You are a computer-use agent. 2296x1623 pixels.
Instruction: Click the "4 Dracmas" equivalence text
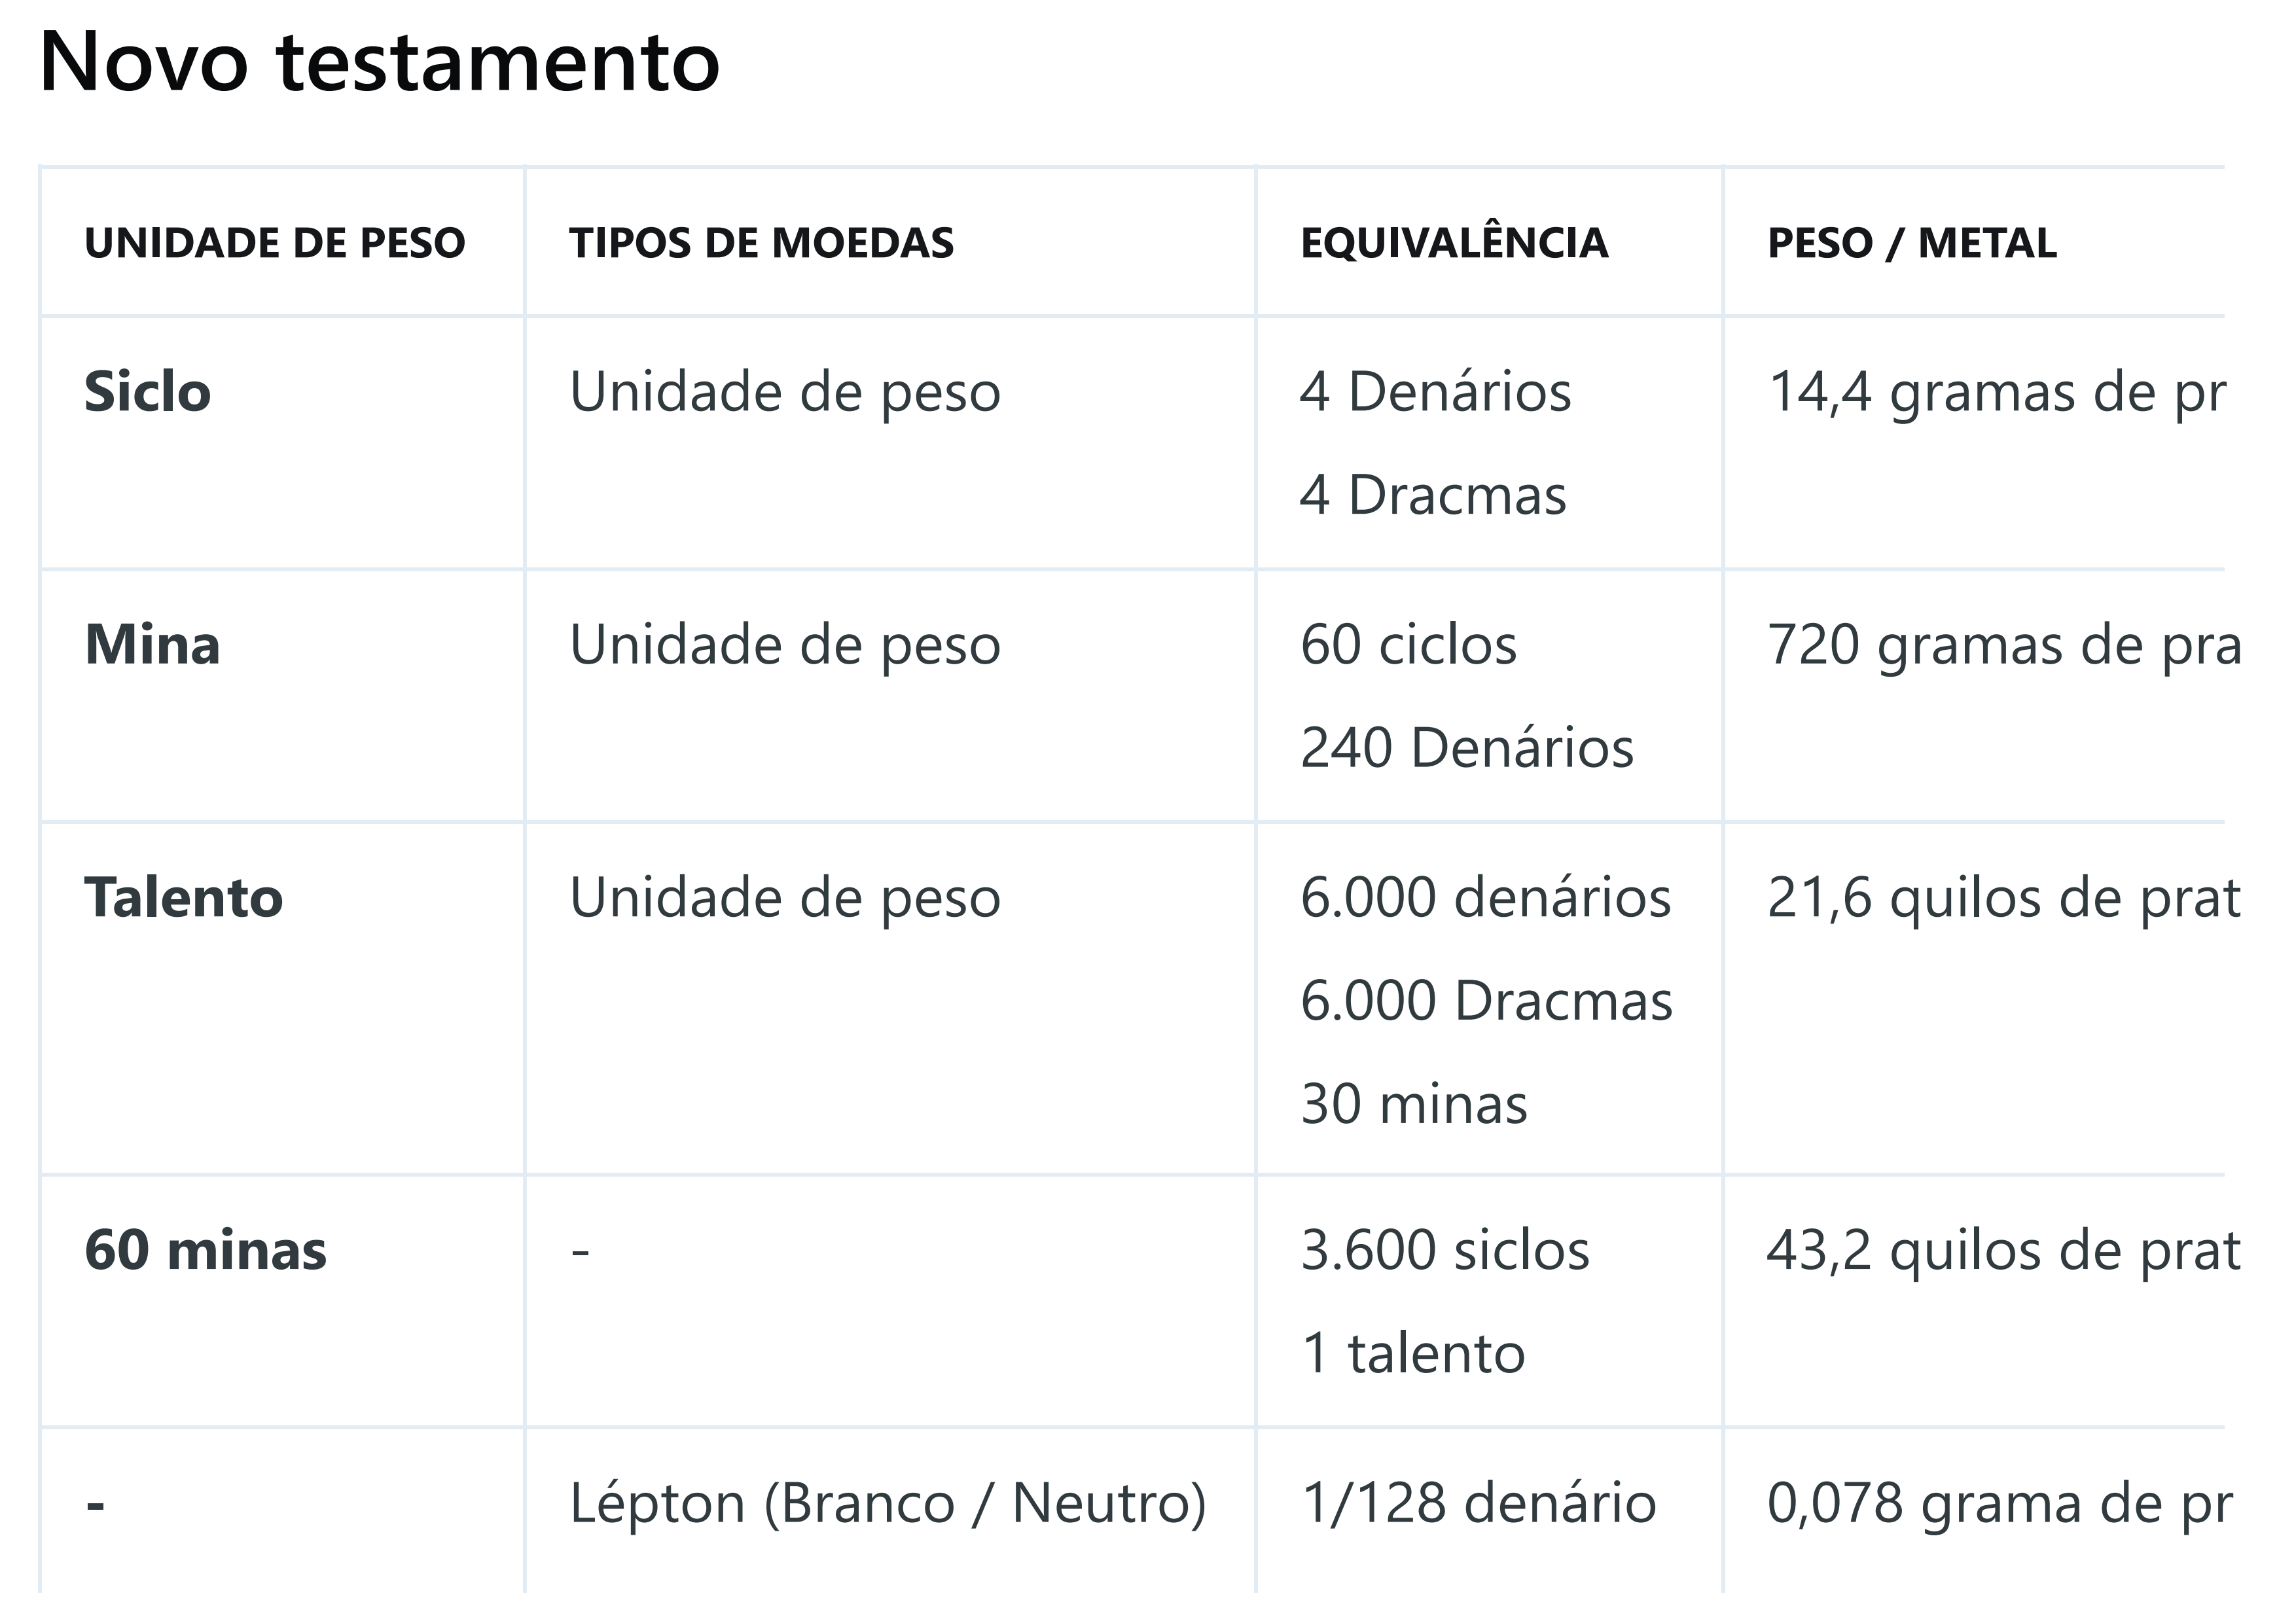[1433, 495]
